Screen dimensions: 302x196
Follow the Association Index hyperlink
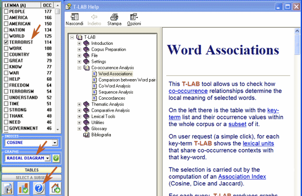click(242, 176)
